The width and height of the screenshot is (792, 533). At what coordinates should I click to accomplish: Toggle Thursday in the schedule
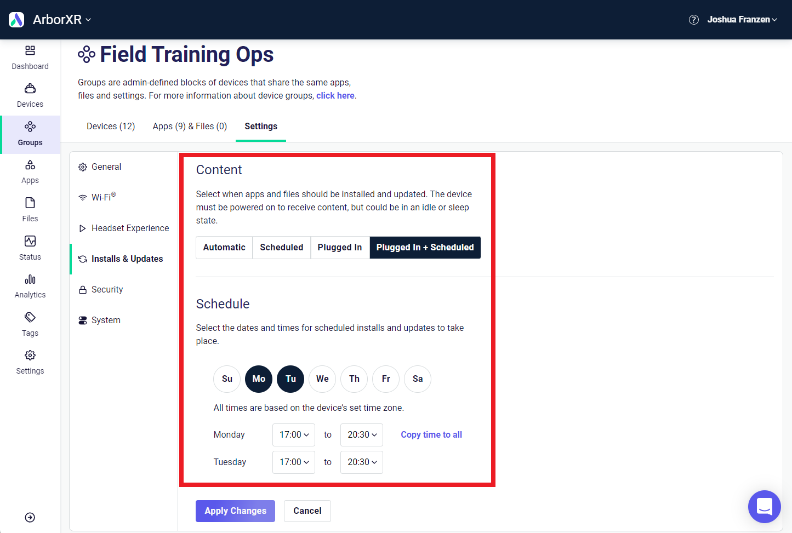354,379
